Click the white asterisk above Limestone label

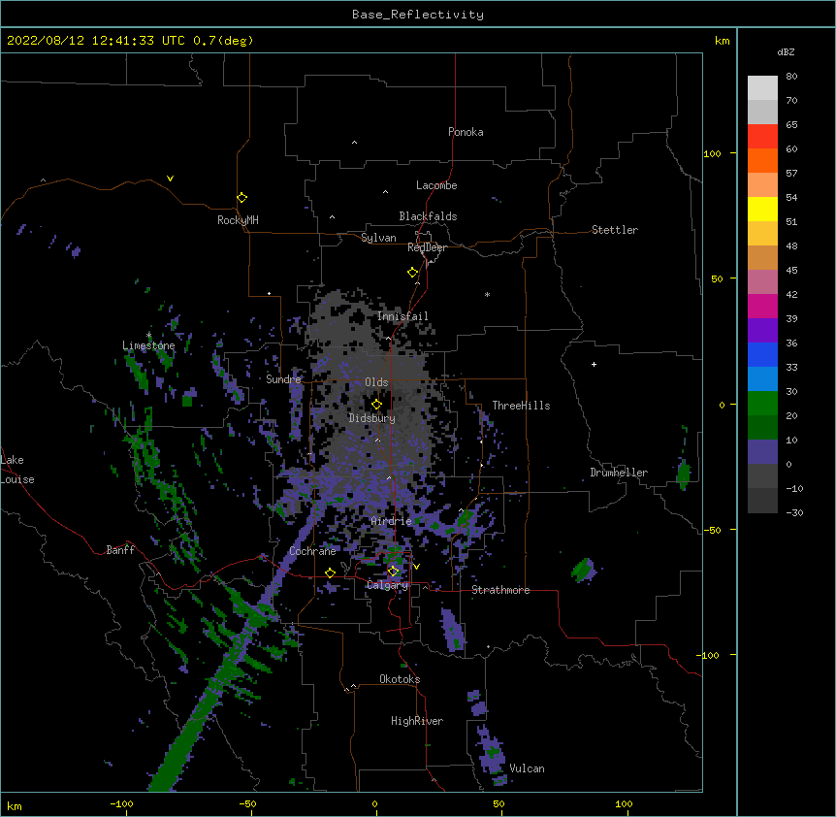(149, 336)
